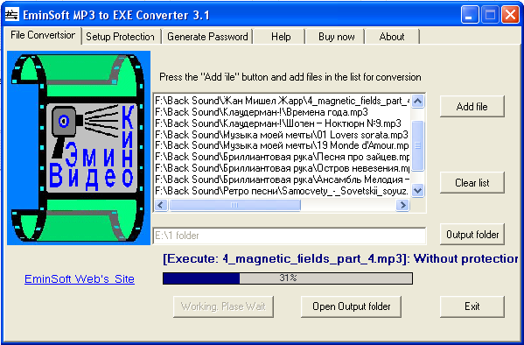Minimize the EminSoft converter window
The image size is (524, 345).
(470, 15)
